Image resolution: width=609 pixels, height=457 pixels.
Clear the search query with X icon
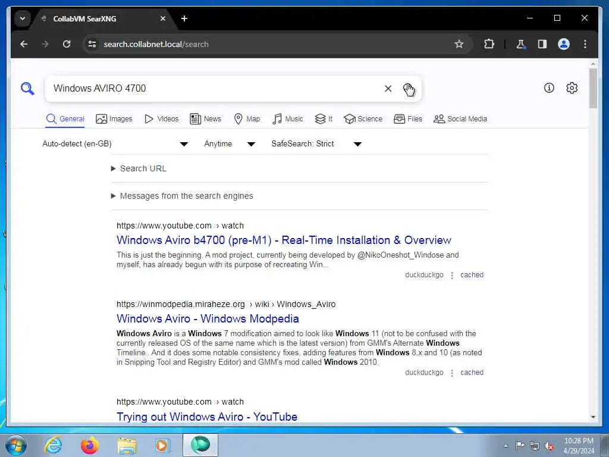click(x=388, y=89)
